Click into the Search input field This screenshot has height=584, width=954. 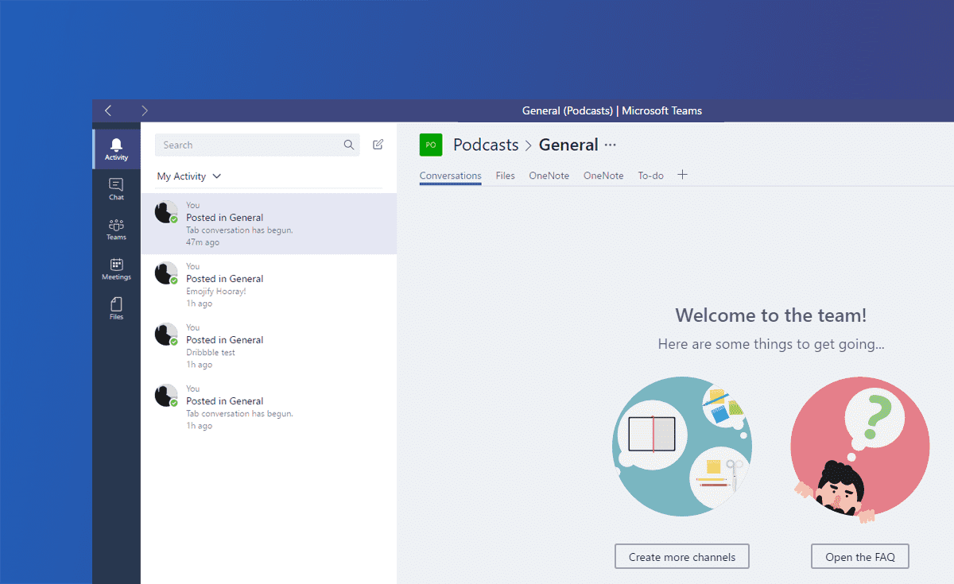point(246,145)
